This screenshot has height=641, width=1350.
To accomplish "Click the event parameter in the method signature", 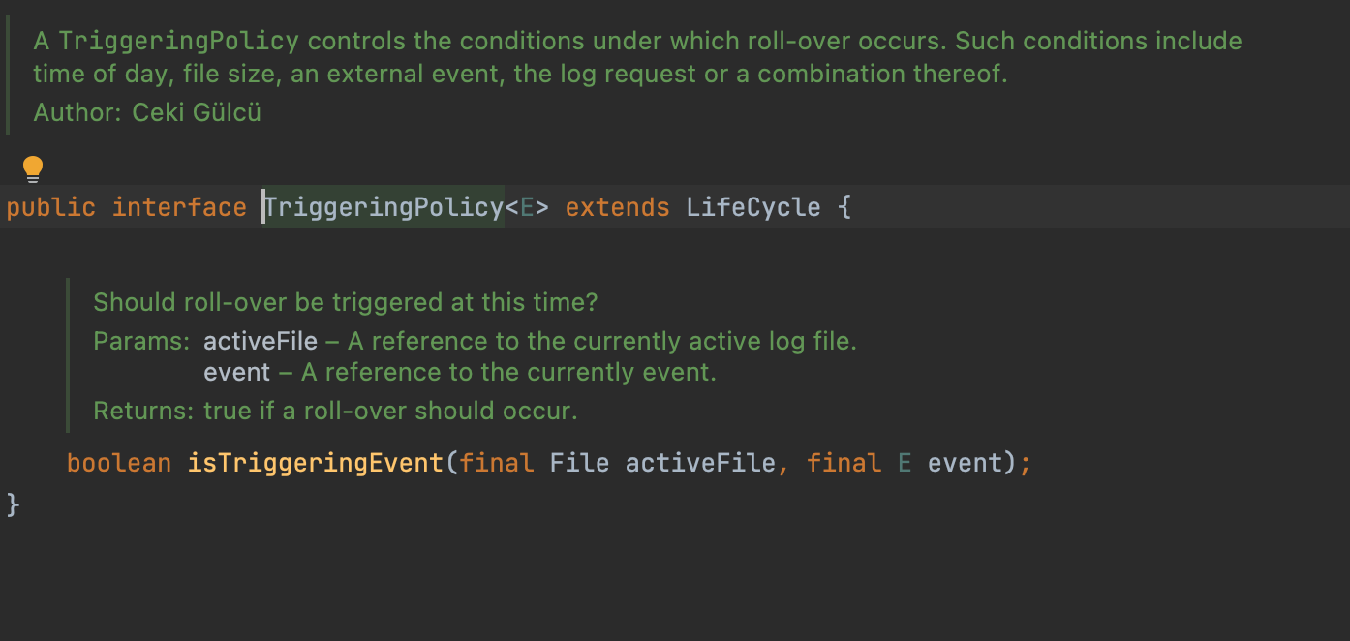I will tap(965, 463).
